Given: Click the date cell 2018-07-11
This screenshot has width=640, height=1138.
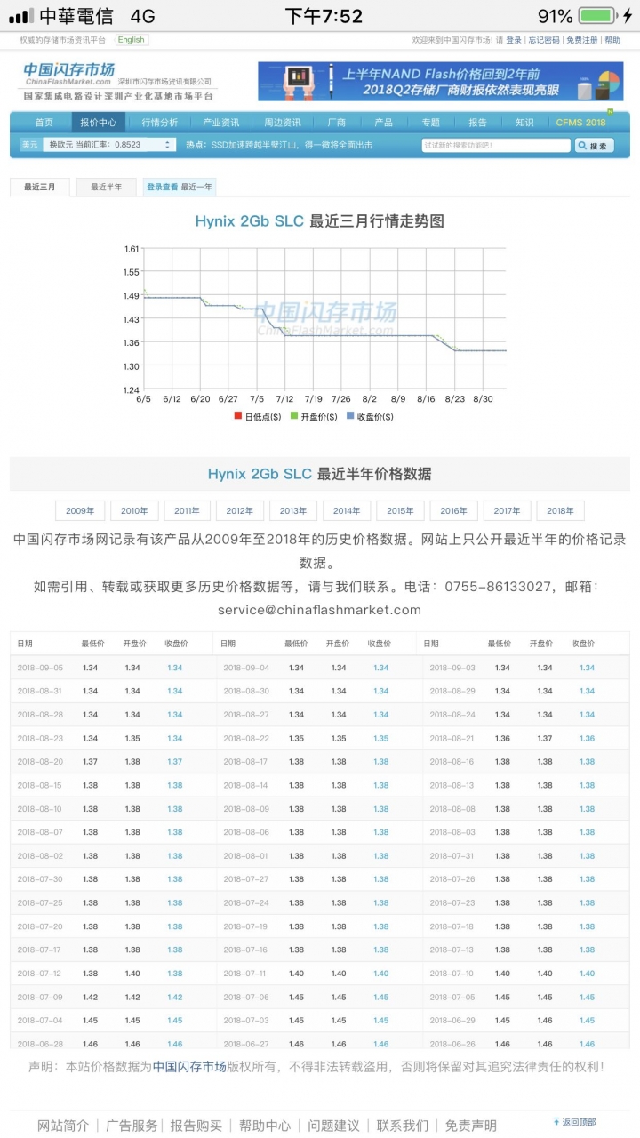Looking at the screenshot, I should tap(246, 974).
